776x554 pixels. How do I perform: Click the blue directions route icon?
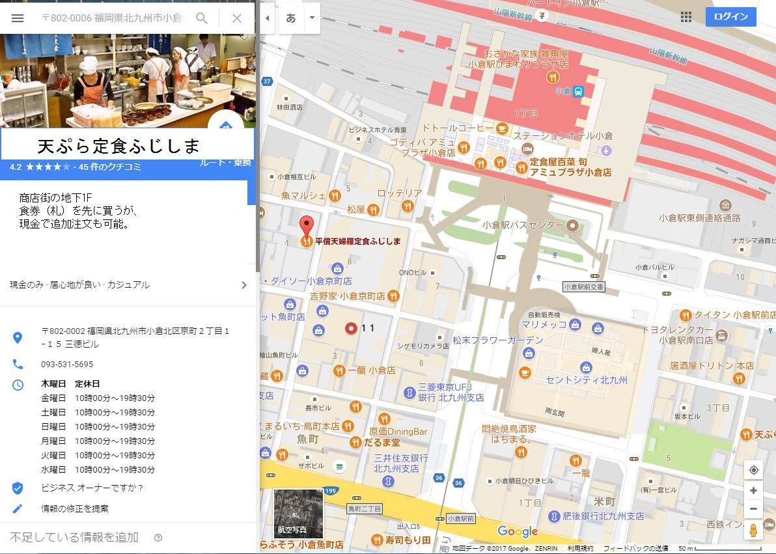coord(225,126)
